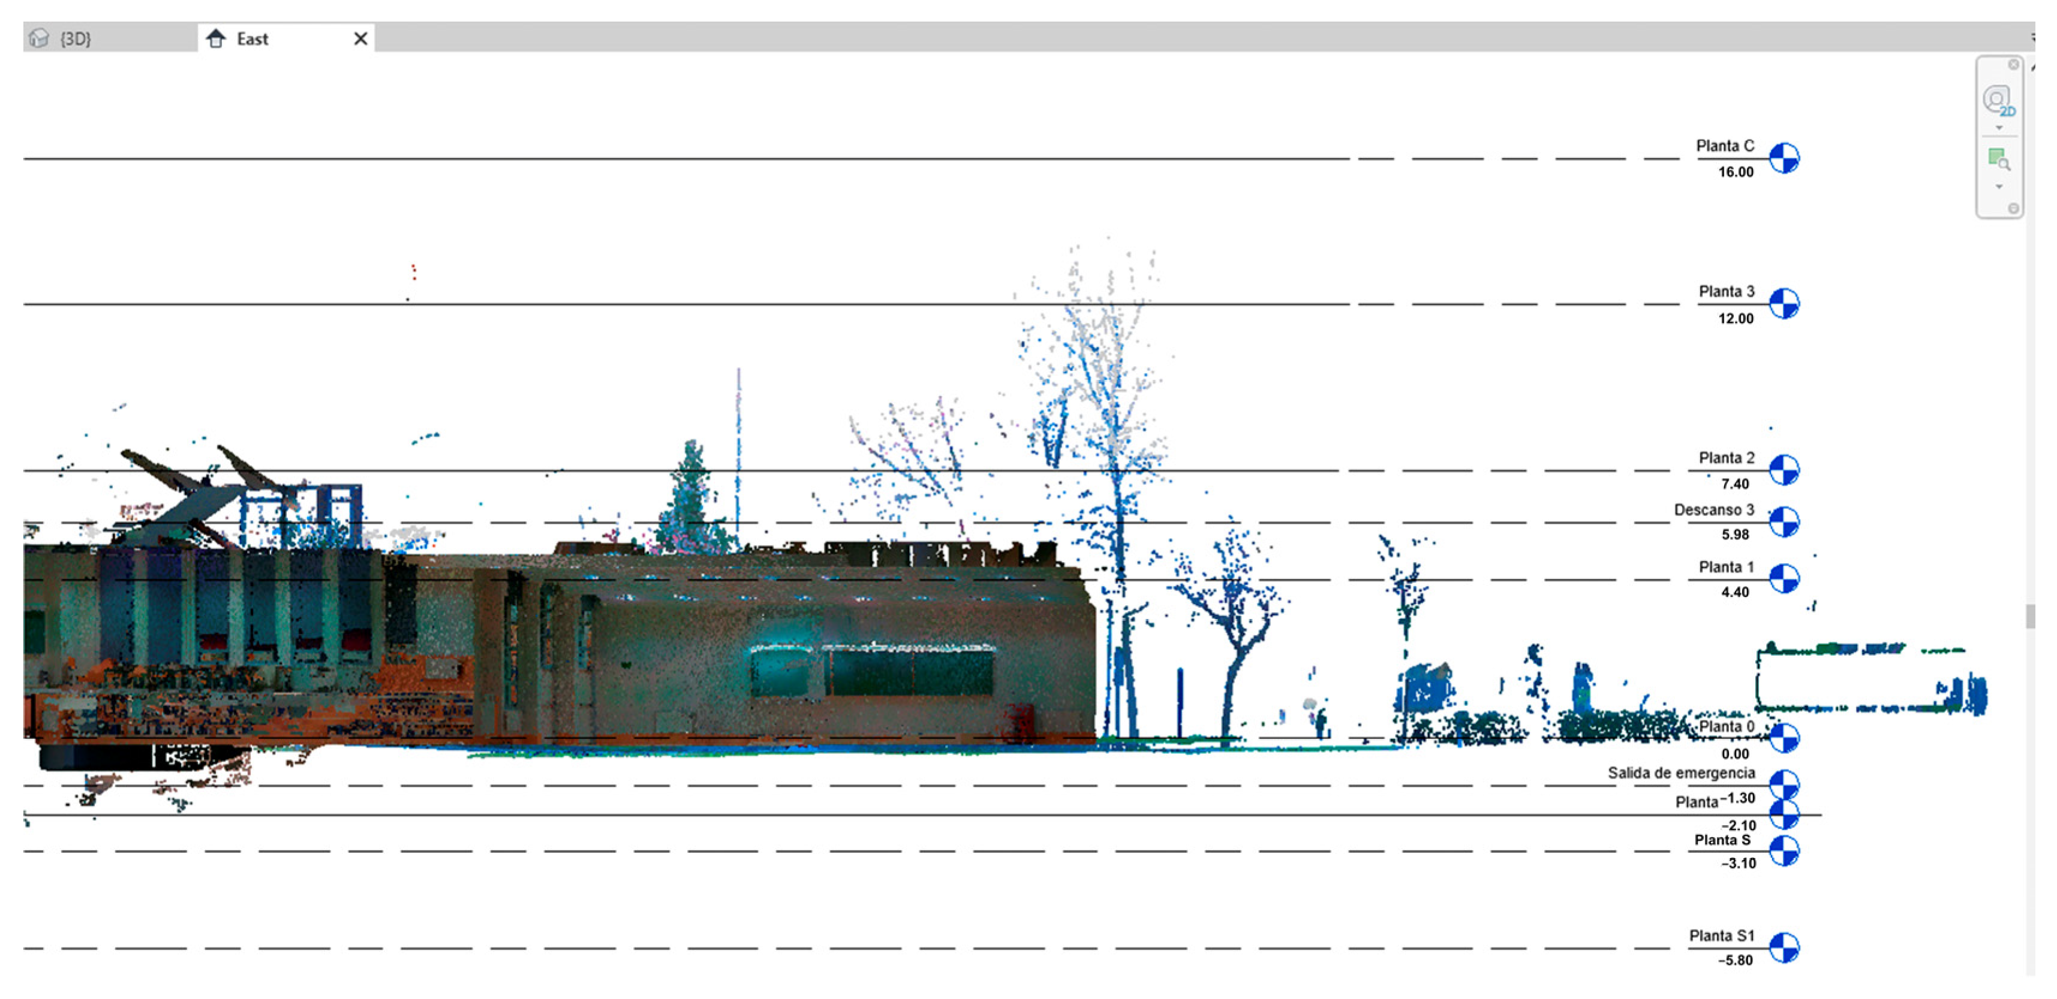
Task: Expand steering wheel options dropdown arrow
Action: (x=1999, y=128)
